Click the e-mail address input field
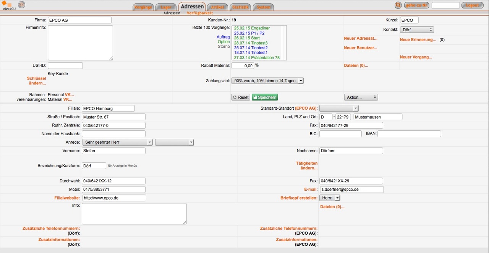The image size is (489, 253). click(352, 190)
